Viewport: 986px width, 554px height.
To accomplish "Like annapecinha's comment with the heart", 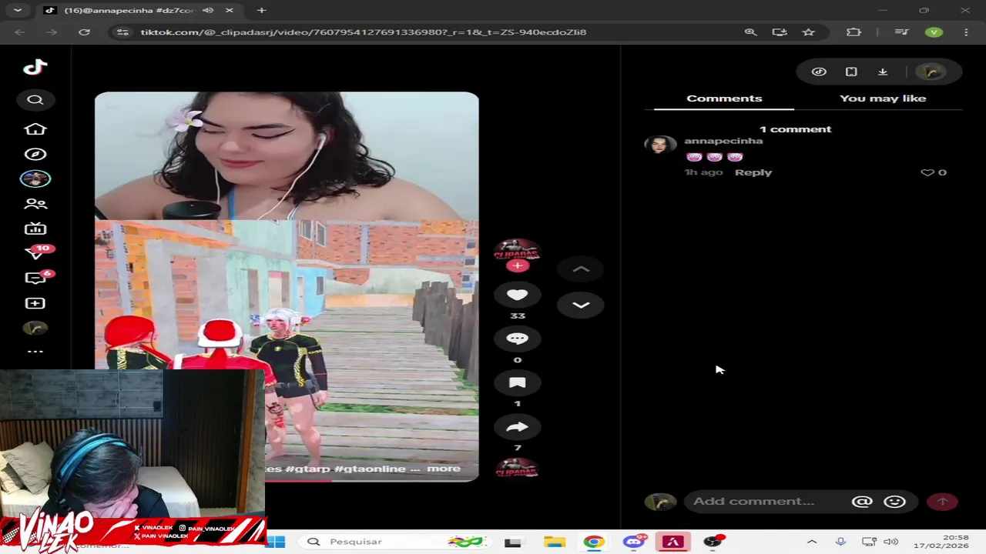I will tap(927, 172).
